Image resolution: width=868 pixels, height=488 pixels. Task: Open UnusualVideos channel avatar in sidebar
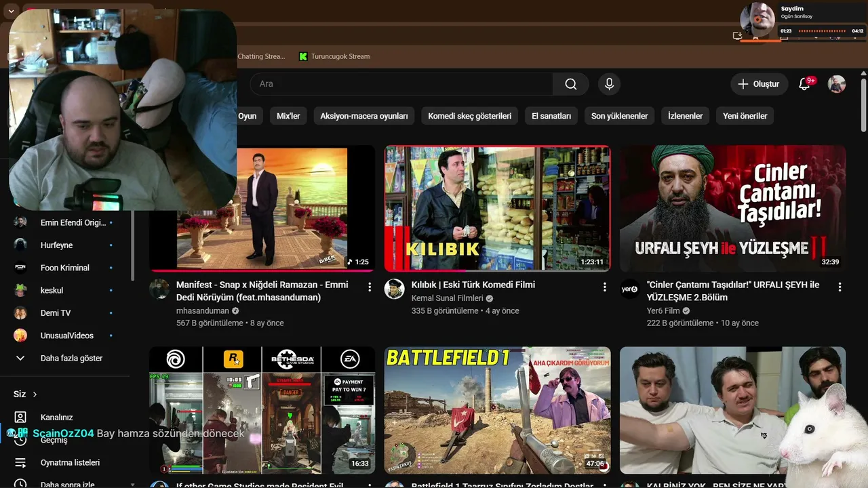(20, 335)
